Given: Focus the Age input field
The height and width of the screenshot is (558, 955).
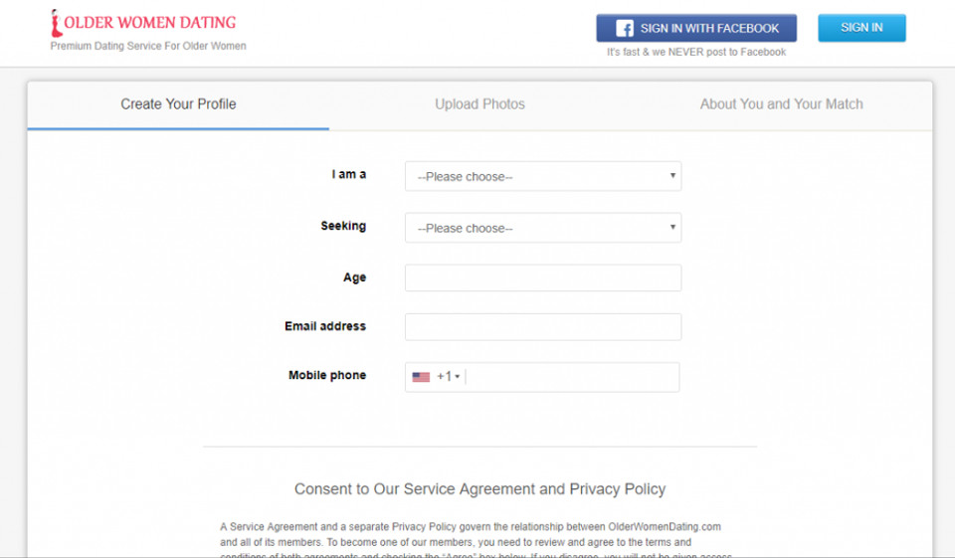Looking at the screenshot, I should pos(542,278).
